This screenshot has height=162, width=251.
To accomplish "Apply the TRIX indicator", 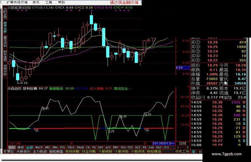I will coord(71,147).
